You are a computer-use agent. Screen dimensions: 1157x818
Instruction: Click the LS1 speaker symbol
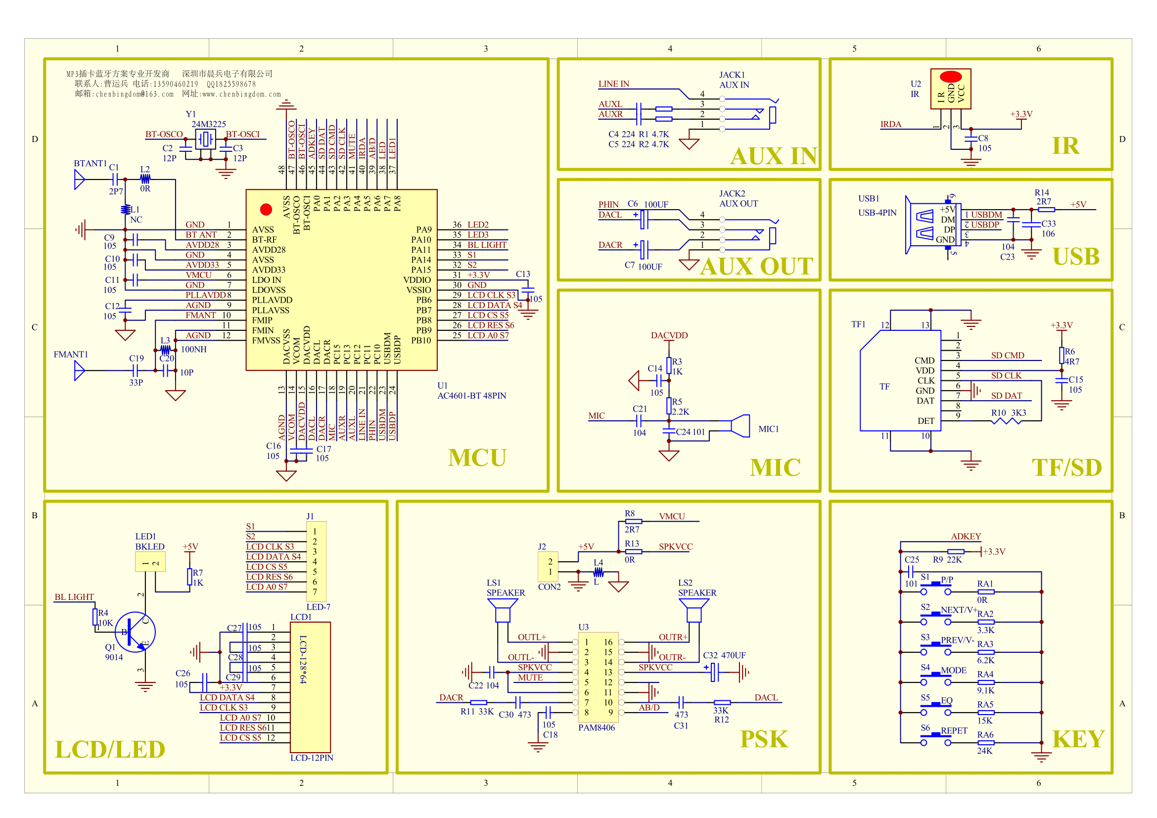click(x=503, y=610)
